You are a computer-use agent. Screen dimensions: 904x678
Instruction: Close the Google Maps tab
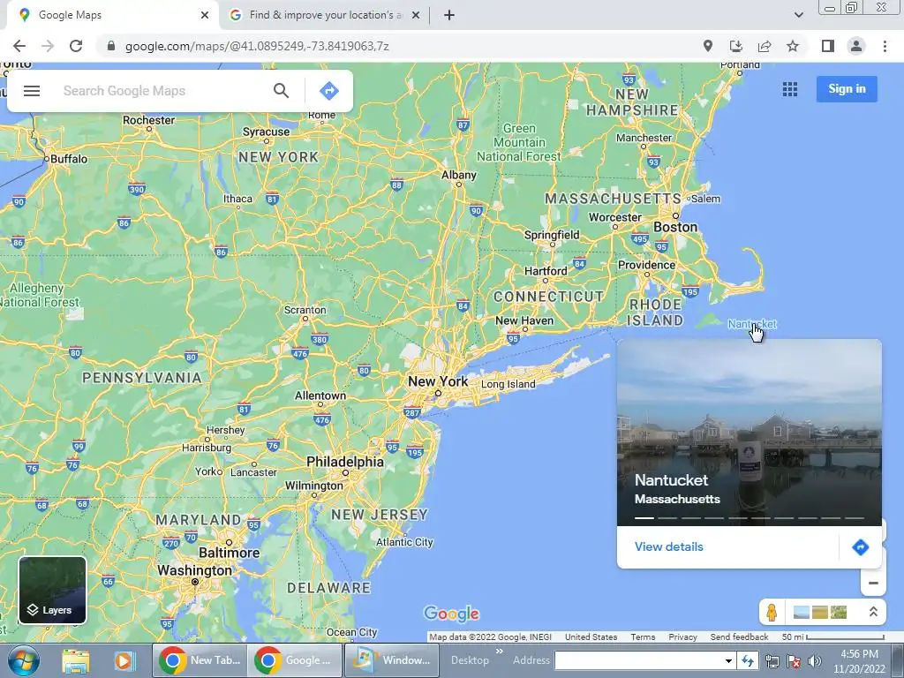tap(205, 15)
